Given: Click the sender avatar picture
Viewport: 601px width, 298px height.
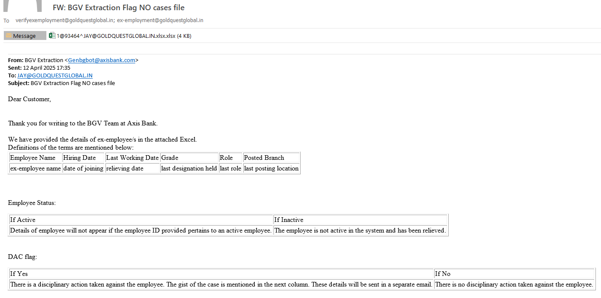Looking at the screenshot, I should [x=22, y=6].
